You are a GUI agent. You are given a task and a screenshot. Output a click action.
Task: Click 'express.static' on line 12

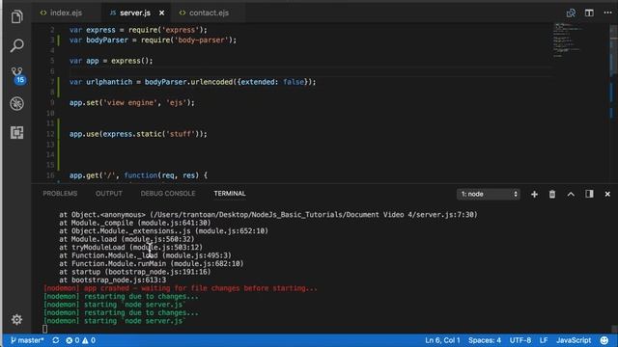coord(131,134)
